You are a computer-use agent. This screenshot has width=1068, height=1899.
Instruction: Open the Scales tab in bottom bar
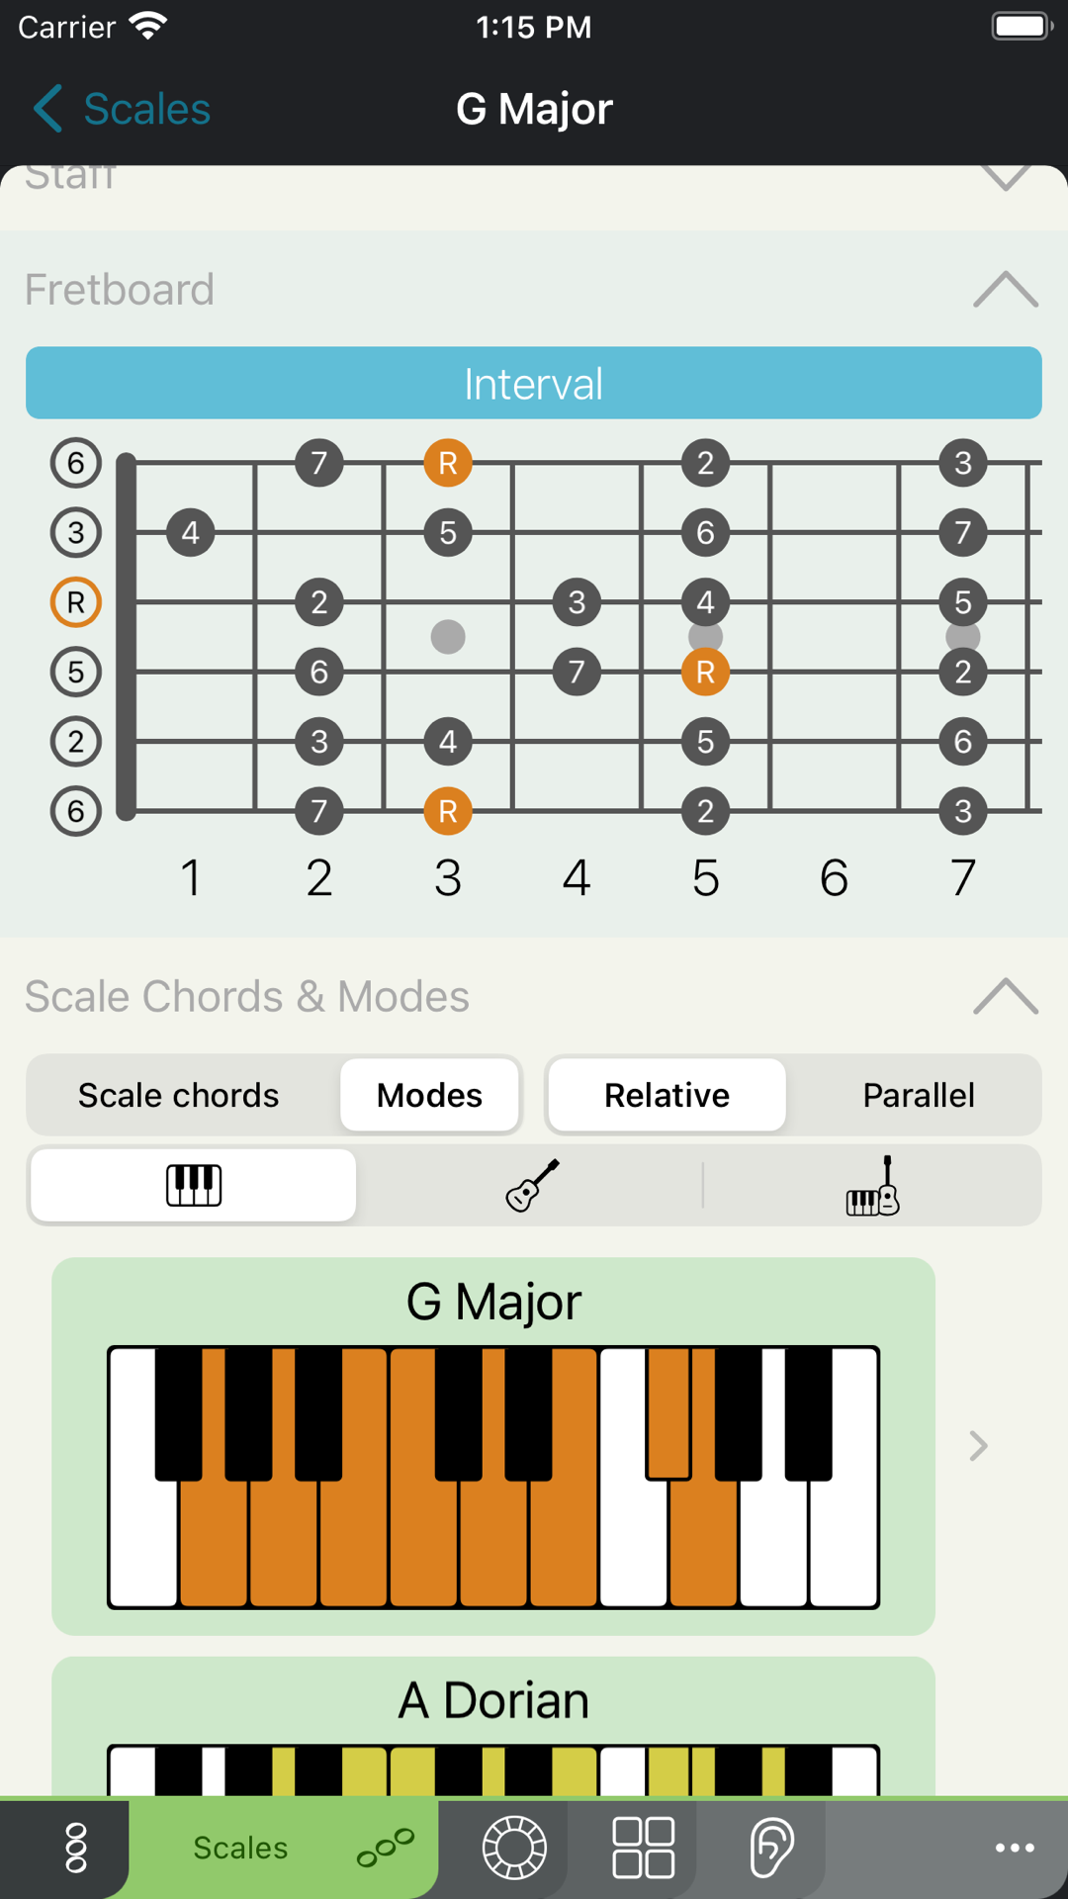coord(283,1848)
